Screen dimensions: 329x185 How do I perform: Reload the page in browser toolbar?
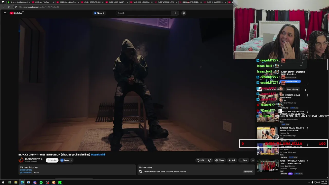(9, 7)
